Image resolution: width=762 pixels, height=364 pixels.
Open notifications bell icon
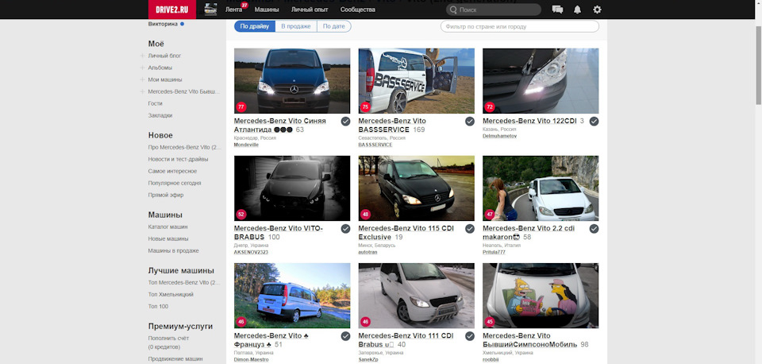coord(577,10)
